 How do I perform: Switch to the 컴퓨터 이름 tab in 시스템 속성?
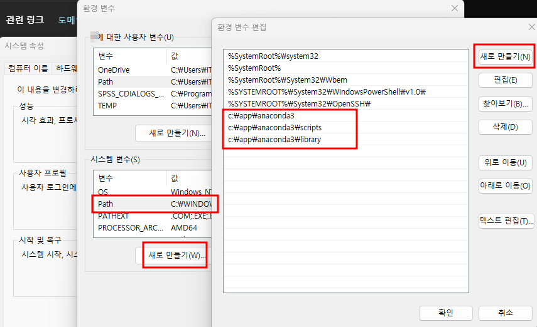[28, 69]
